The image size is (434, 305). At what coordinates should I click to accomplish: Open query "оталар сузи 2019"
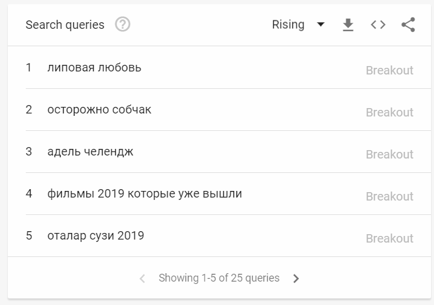95,235
